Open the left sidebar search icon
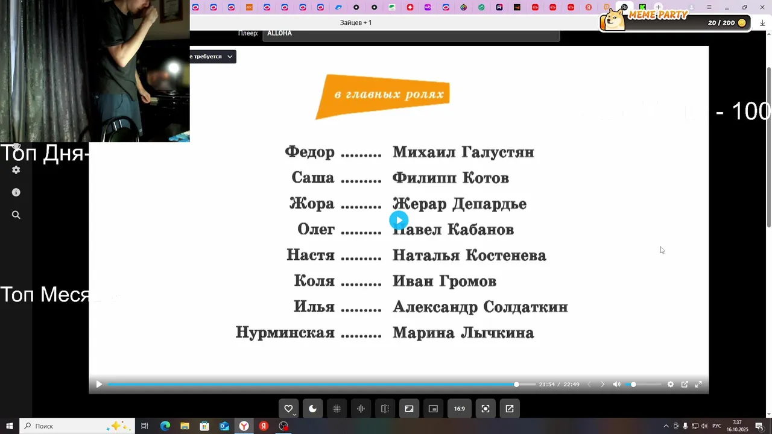The image size is (772, 434). (x=16, y=215)
